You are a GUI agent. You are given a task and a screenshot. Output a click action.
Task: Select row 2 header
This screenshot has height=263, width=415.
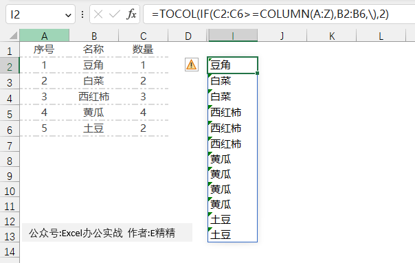coord(10,66)
